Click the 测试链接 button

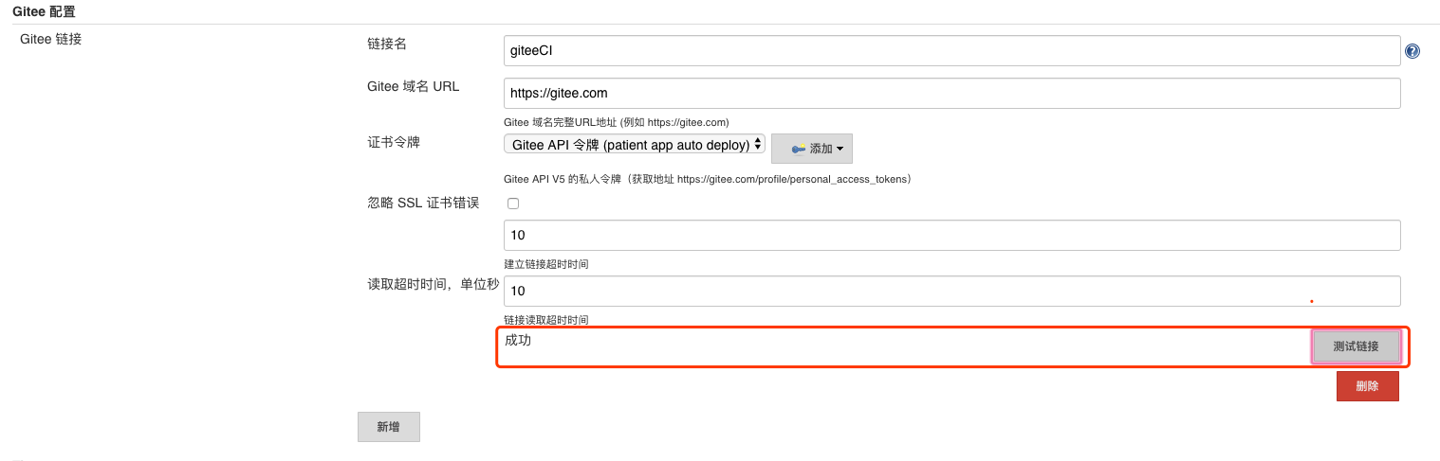pos(1356,346)
